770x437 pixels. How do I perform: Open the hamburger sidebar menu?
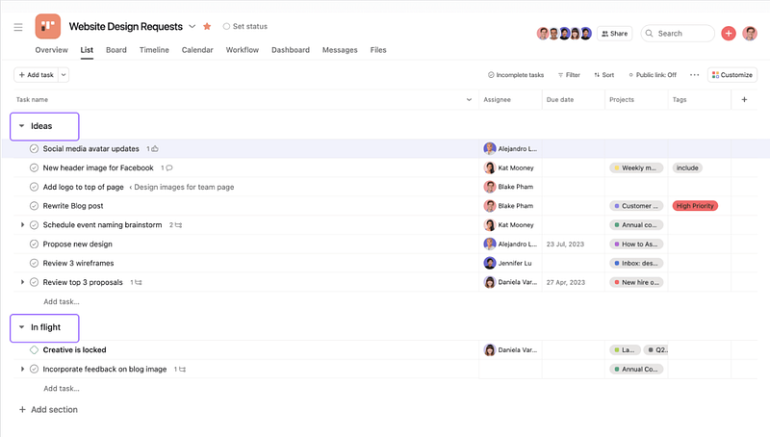[18, 27]
